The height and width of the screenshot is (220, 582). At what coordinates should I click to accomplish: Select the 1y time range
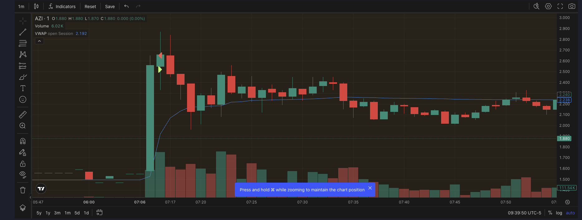pyautogui.click(x=48, y=213)
